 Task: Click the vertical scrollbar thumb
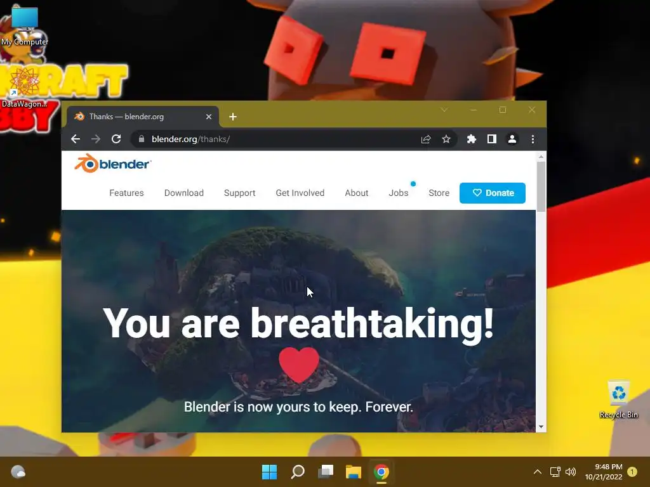(541, 187)
